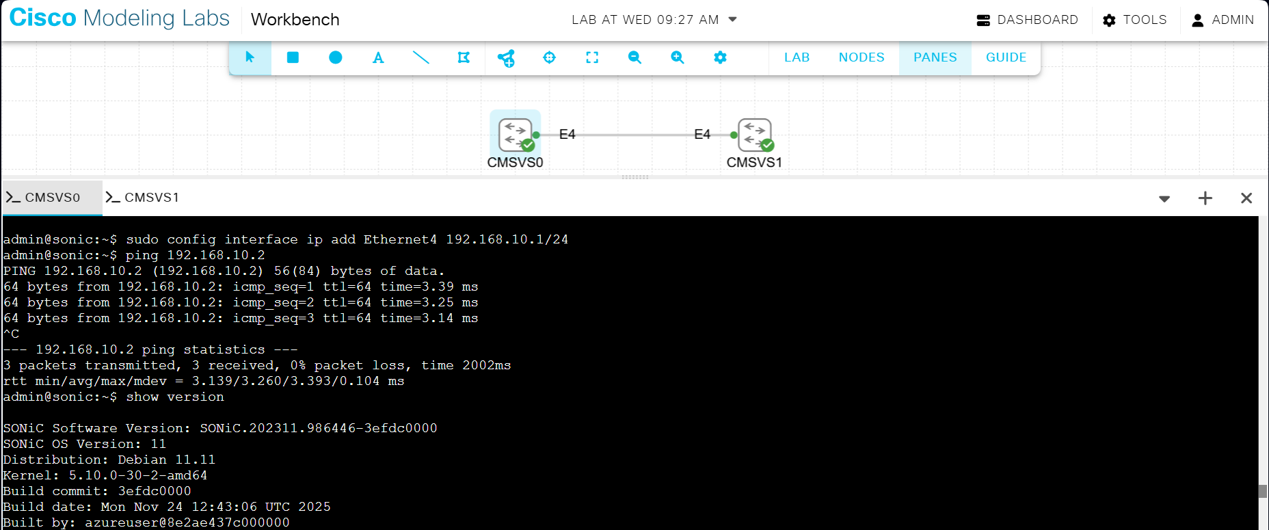1269x530 pixels.
Task: Open the ADMIN user menu
Action: 1223,20
